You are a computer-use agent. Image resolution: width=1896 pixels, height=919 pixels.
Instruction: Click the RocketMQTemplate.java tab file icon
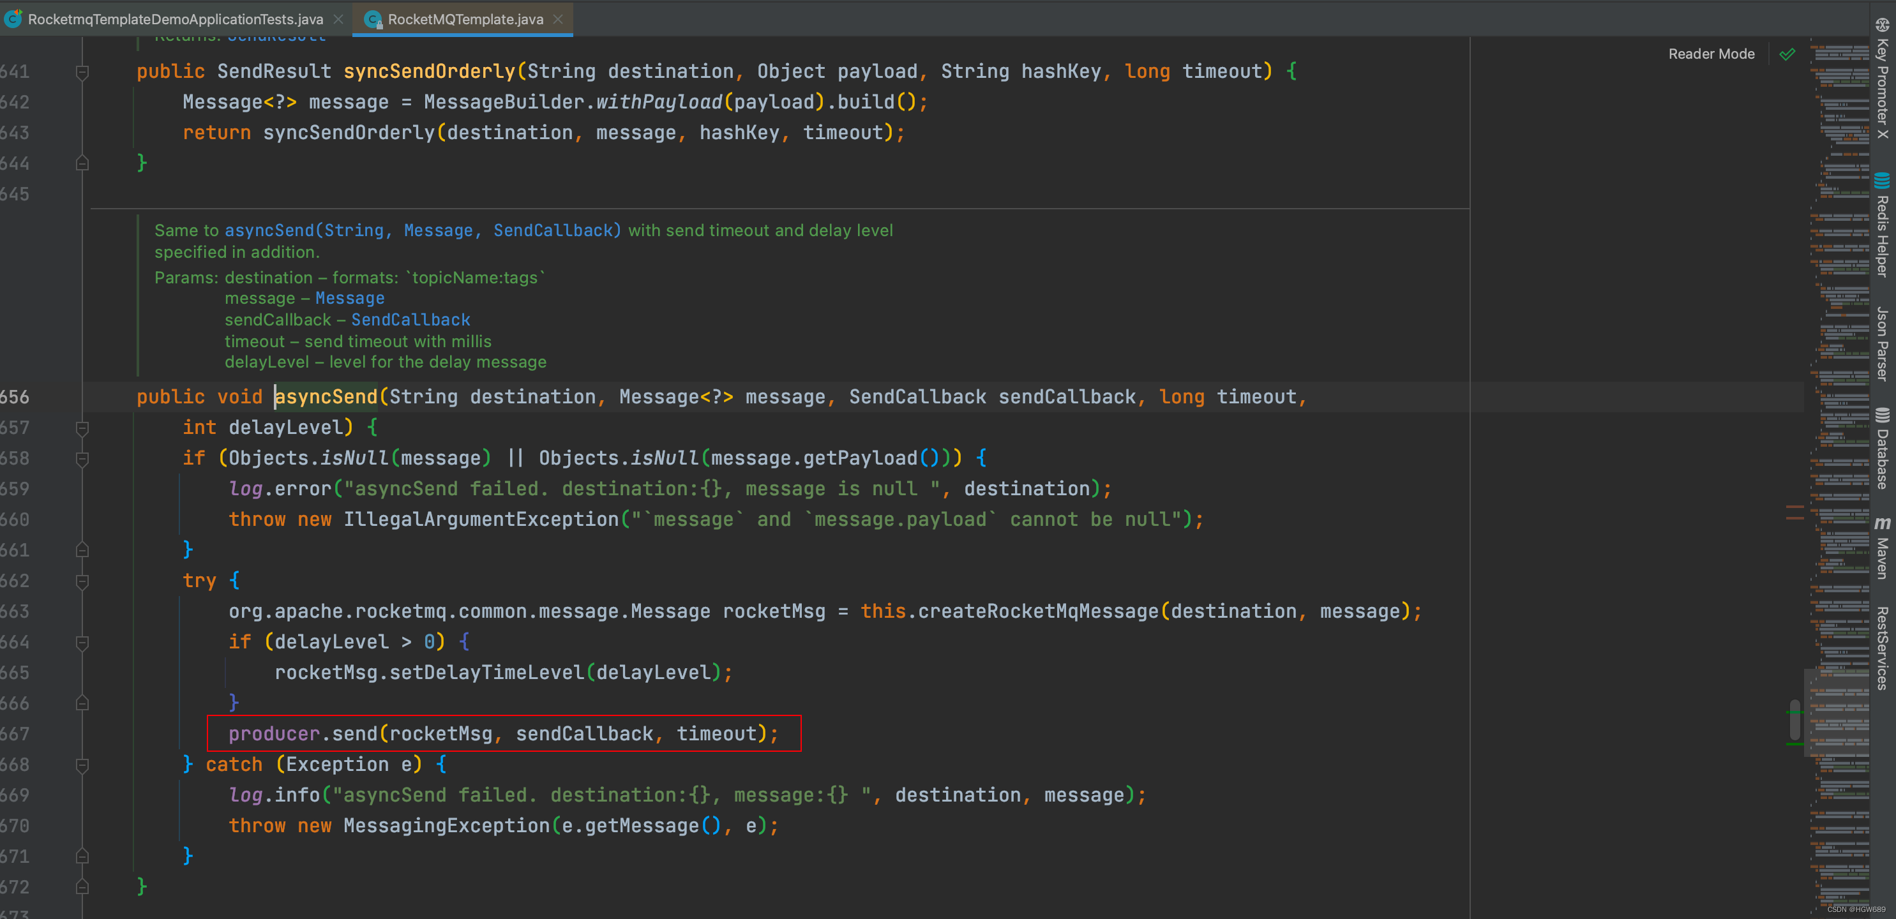pos(373,19)
